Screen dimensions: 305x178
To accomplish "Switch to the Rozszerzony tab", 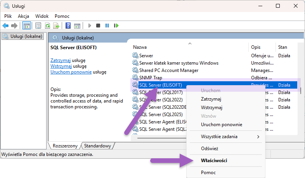I will (x=65, y=146).
